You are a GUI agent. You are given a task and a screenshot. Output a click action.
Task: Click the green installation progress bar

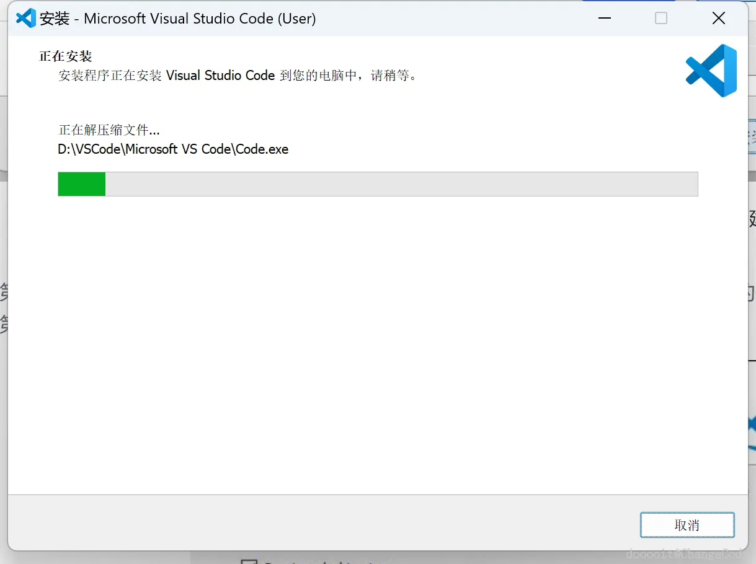[x=378, y=184]
